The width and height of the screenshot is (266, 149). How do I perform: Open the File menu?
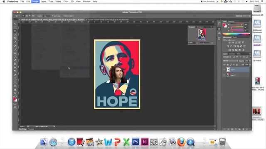click(x=22, y=2)
